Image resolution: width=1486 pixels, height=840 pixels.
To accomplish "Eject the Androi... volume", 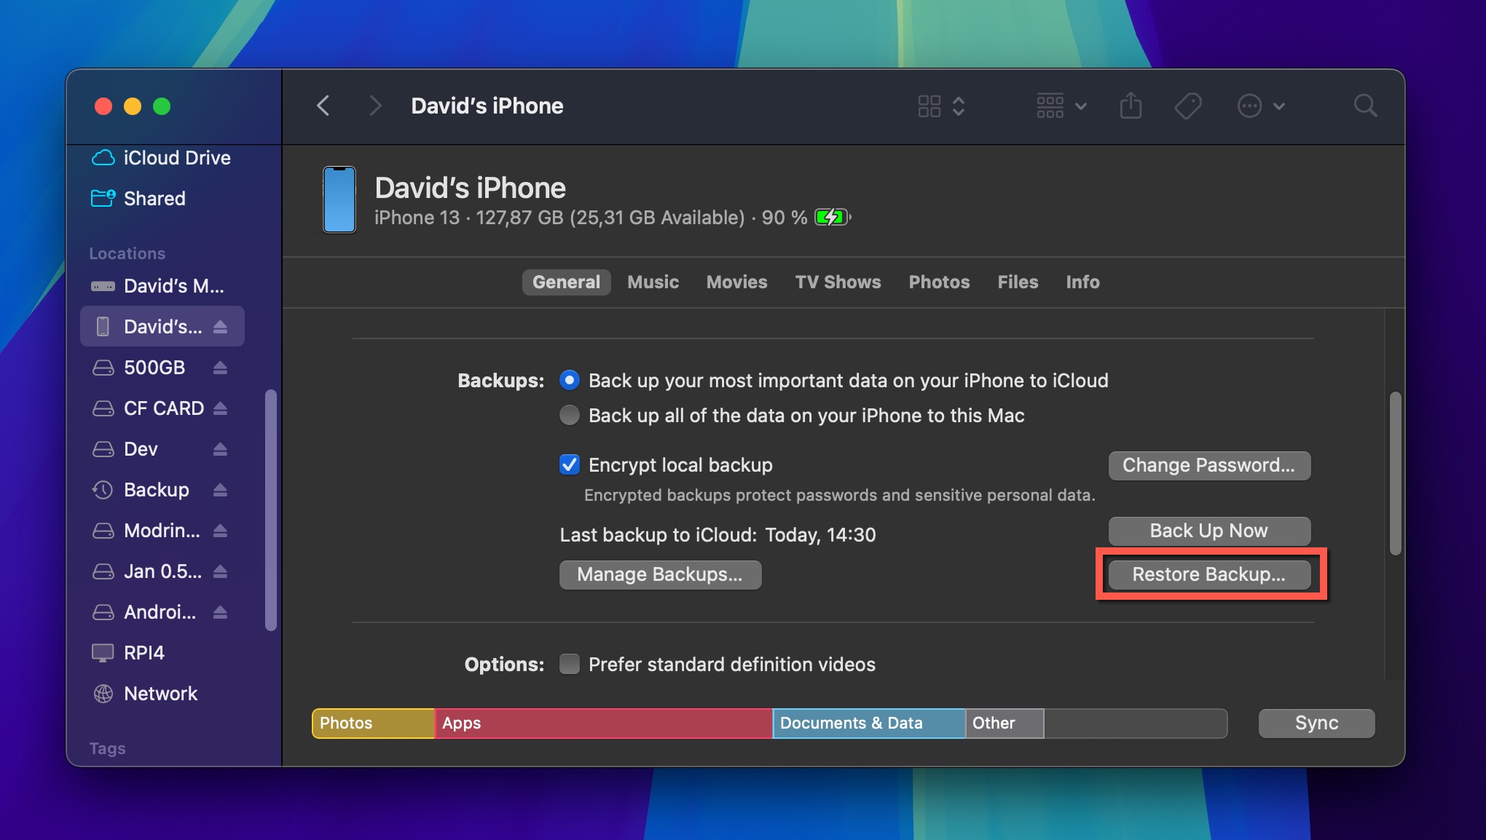I will click(220, 612).
